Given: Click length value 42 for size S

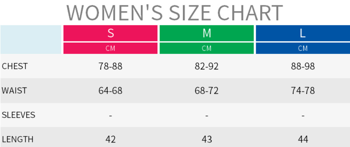Looking at the screenshot, I should click(x=111, y=139).
